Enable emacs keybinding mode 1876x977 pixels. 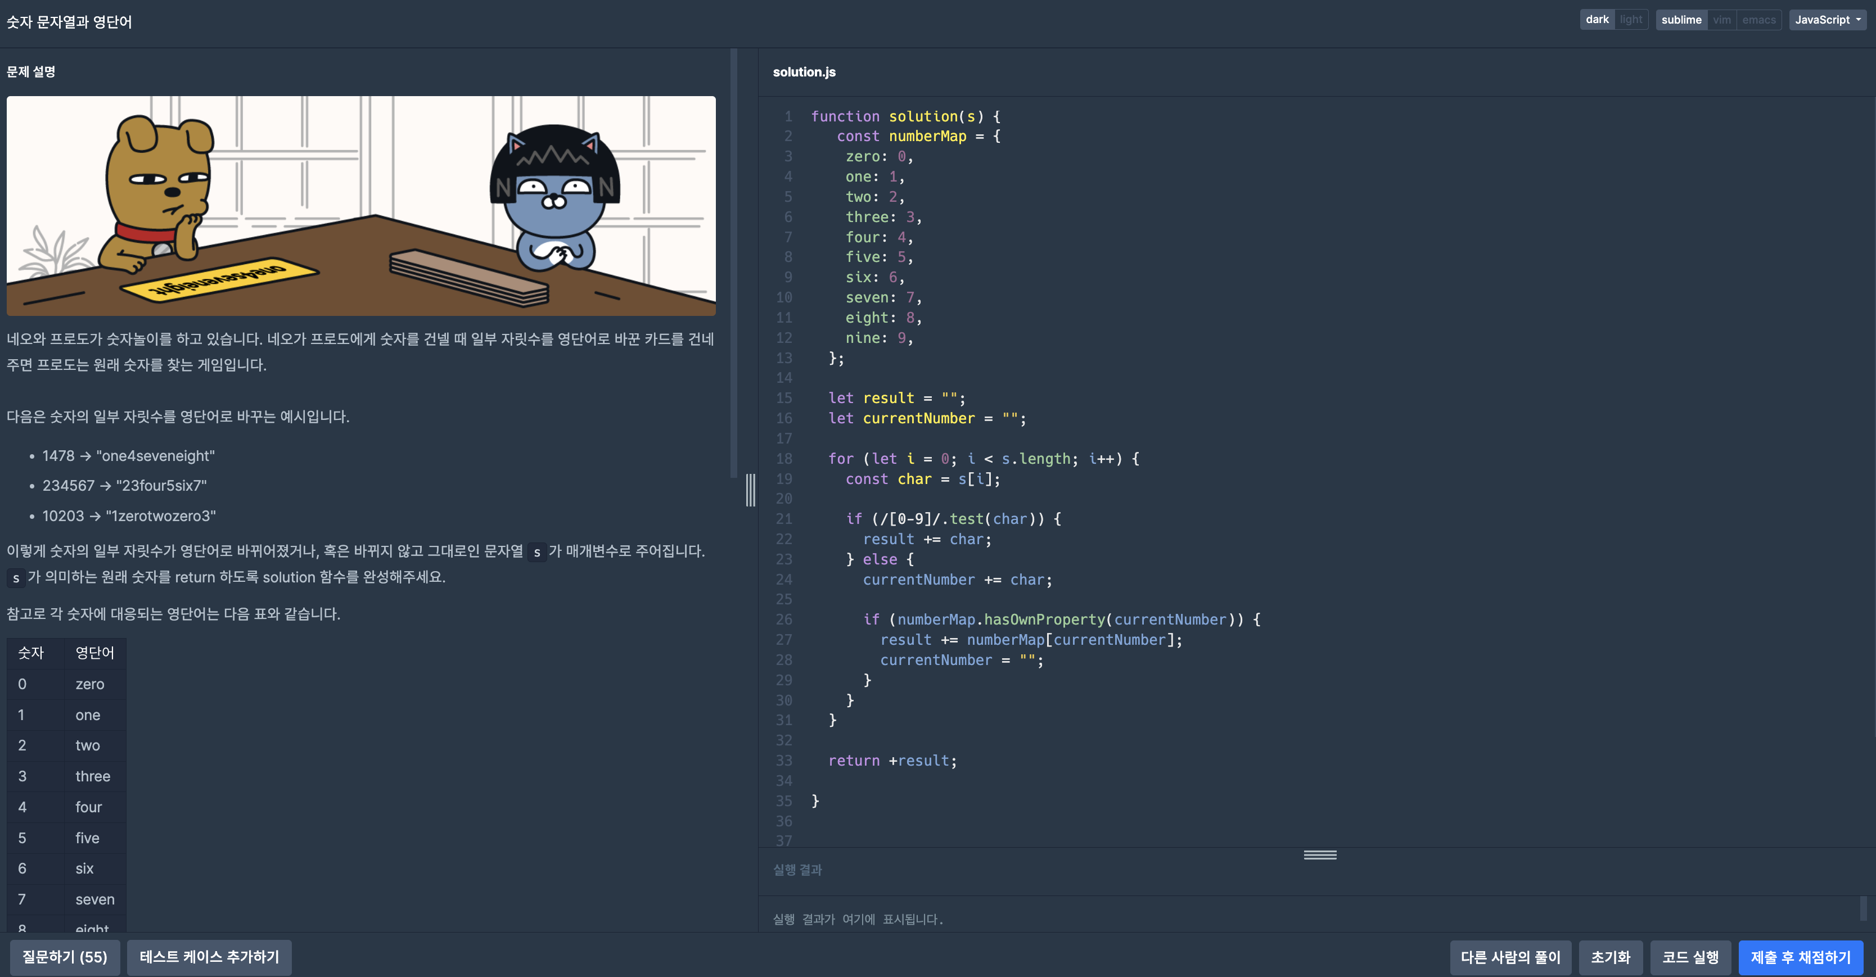point(1759,20)
